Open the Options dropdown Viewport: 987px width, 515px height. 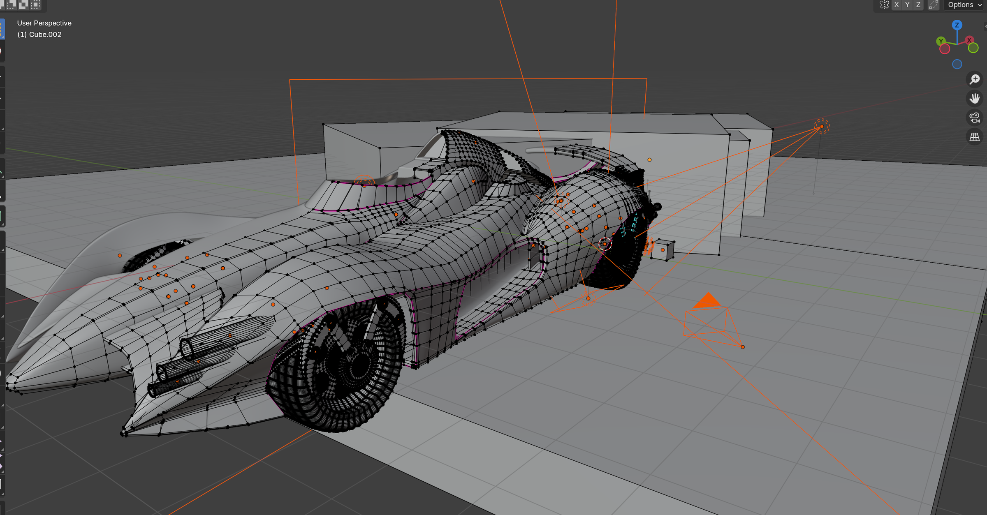coord(965,5)
